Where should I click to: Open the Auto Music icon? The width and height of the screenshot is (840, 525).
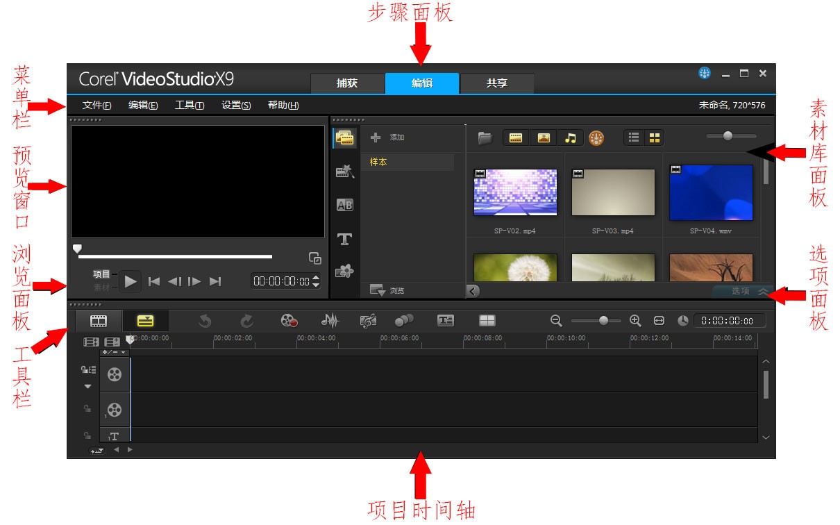369,320
